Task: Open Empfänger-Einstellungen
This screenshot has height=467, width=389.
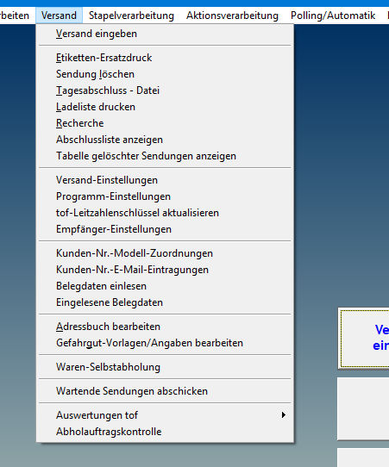Action: [x=165, y=229]
